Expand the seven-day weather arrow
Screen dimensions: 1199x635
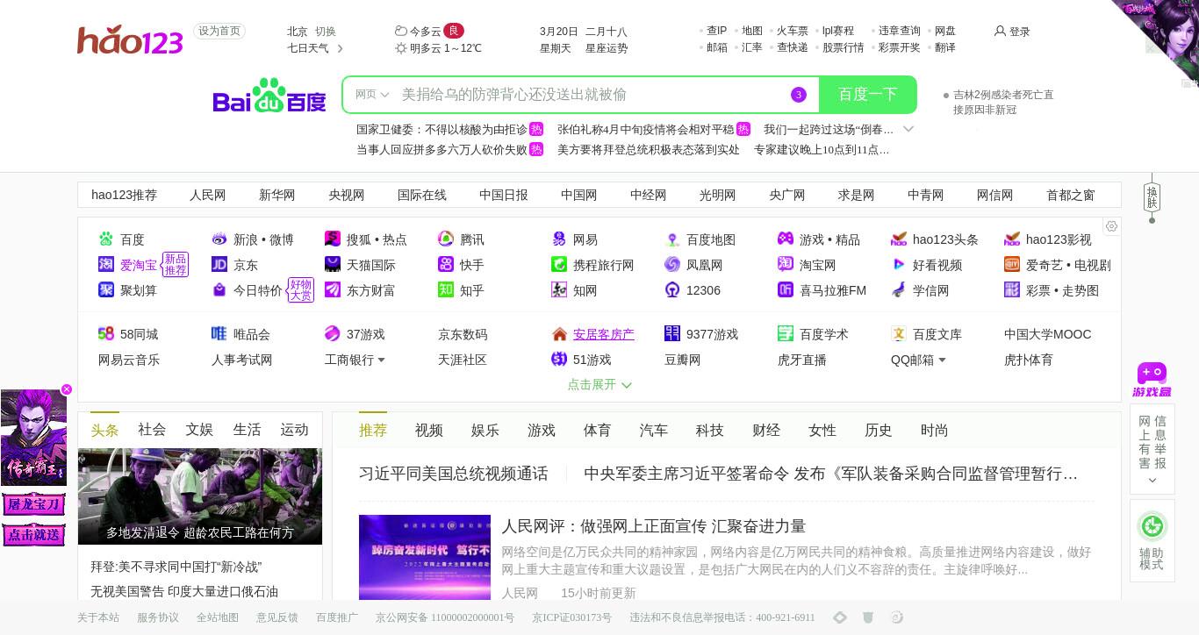pos(340,48)
